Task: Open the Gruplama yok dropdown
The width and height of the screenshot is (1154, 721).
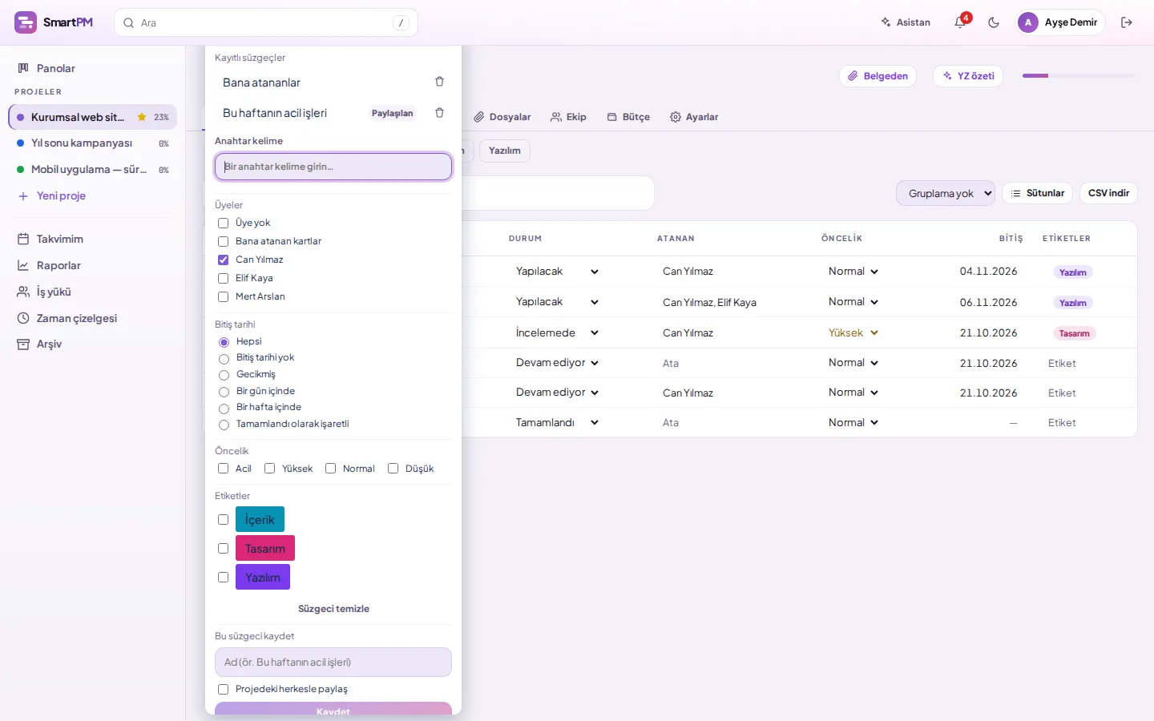Action: pyautogui.click(x=946, y=193)
